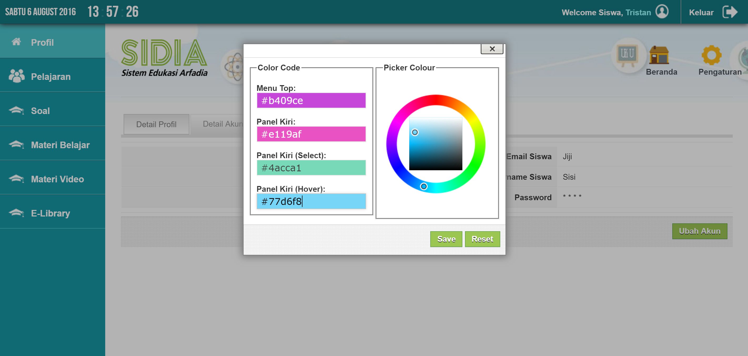This screenshot has width=748, height=356.
Task: Click the user avatar icon beside Tristan
Action: [x=662, y=12]
